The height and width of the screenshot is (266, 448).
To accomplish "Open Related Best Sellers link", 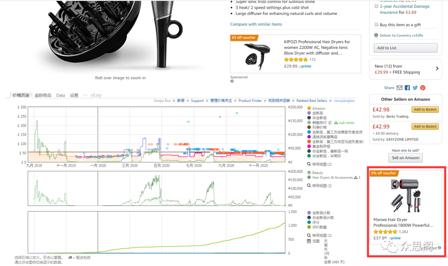I will click(312, 101).
